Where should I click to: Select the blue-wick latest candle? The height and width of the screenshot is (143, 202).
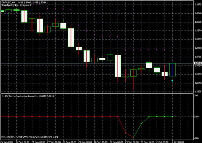[x=172, y=70]
